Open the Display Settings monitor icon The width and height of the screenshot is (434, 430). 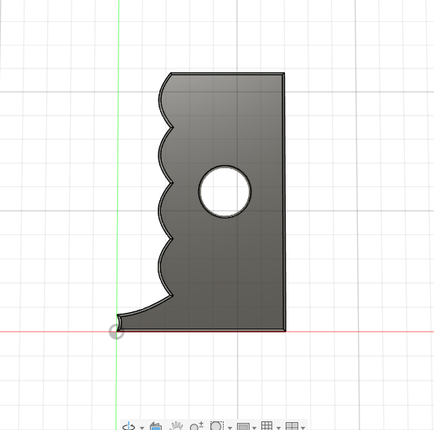(x=243, y=426)
